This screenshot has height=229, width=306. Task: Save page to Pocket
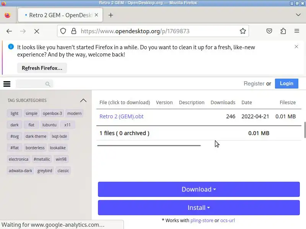[269, 31]
